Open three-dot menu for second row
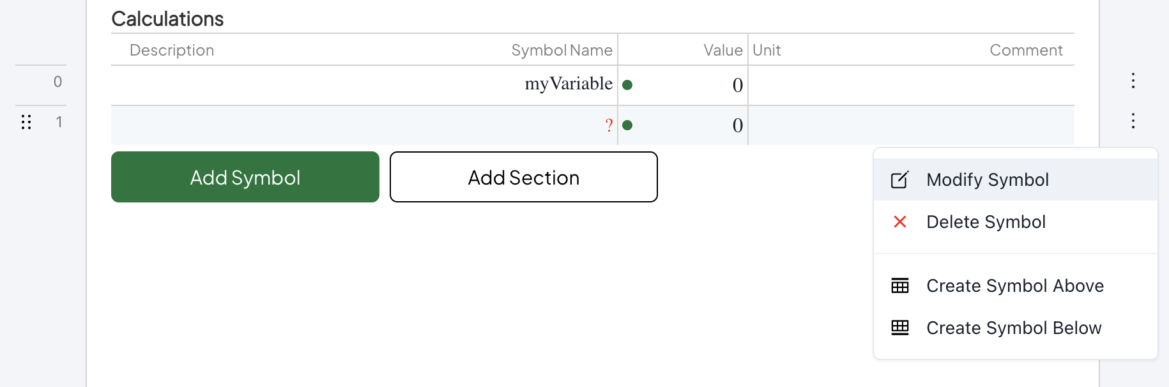The image size is (1169, 387). 1133,121
